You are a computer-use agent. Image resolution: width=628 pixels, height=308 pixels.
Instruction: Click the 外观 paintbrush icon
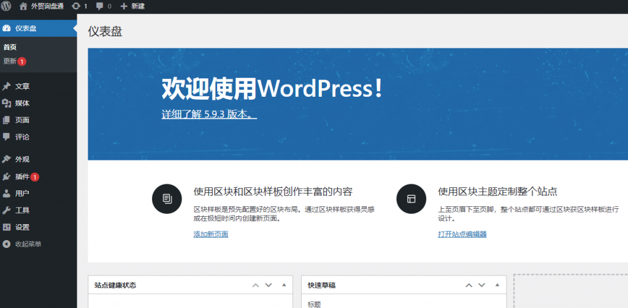tap(6, 159)
